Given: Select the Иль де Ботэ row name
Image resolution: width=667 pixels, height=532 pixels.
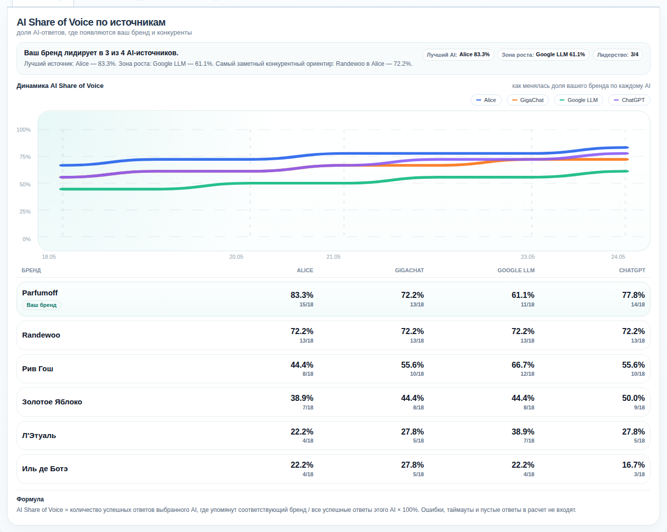Looking at the screenshot, I should click(45, 469).
